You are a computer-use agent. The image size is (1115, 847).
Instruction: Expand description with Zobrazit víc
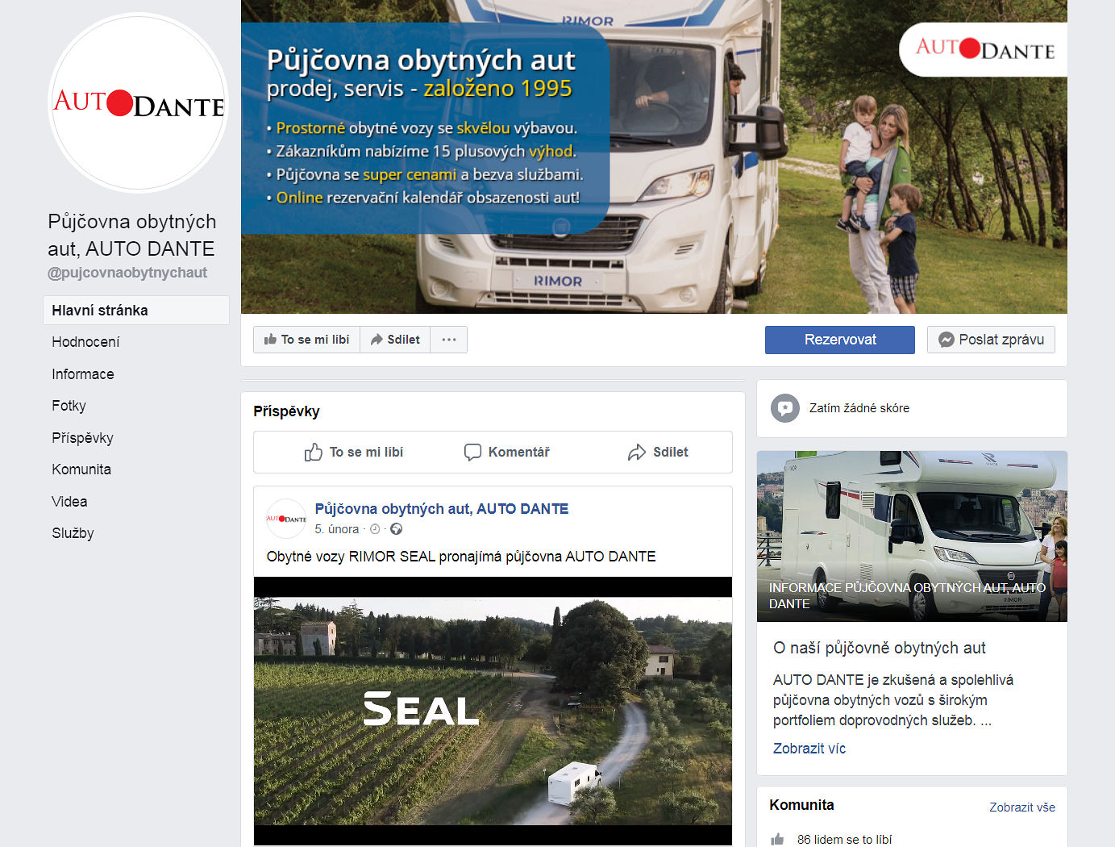tap(809, 749)
